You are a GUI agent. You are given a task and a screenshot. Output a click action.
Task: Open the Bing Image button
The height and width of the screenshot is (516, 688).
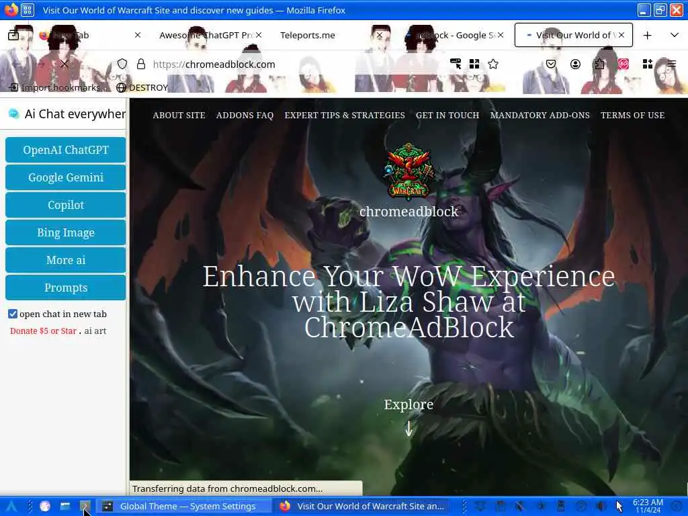pyautogui.click(x=66, y=232)
